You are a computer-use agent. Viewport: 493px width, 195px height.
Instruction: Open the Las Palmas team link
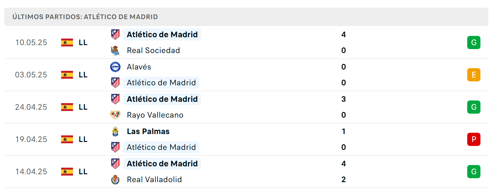click(148, 131)
